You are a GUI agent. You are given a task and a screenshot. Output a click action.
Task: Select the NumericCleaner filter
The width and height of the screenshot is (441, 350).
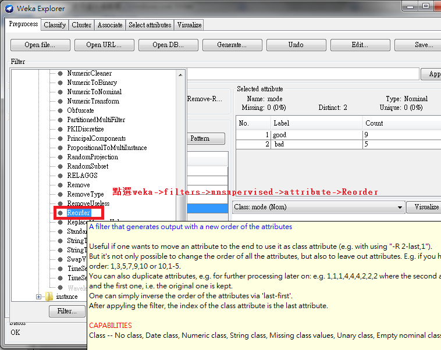pos(90,73)
